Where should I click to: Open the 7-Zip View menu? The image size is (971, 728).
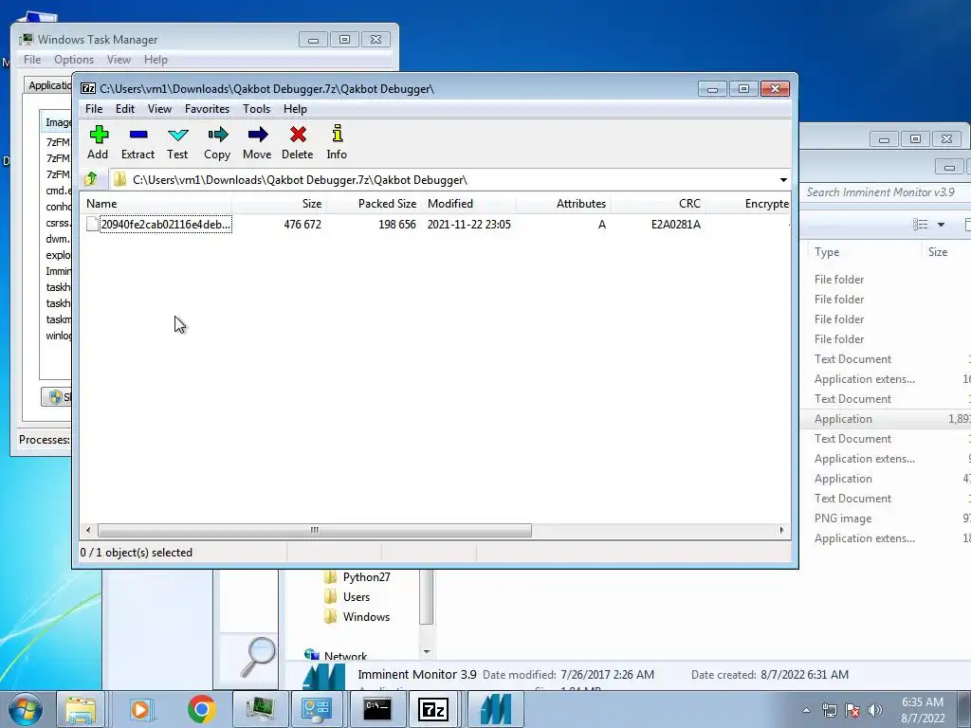click(x=159, y=108)
